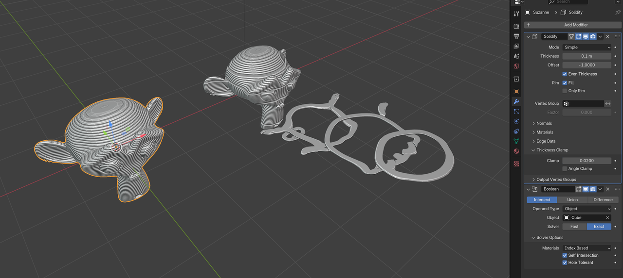The image size is (623, 278).
Task: Open the Output properties tab
Action: pos(516,36)
